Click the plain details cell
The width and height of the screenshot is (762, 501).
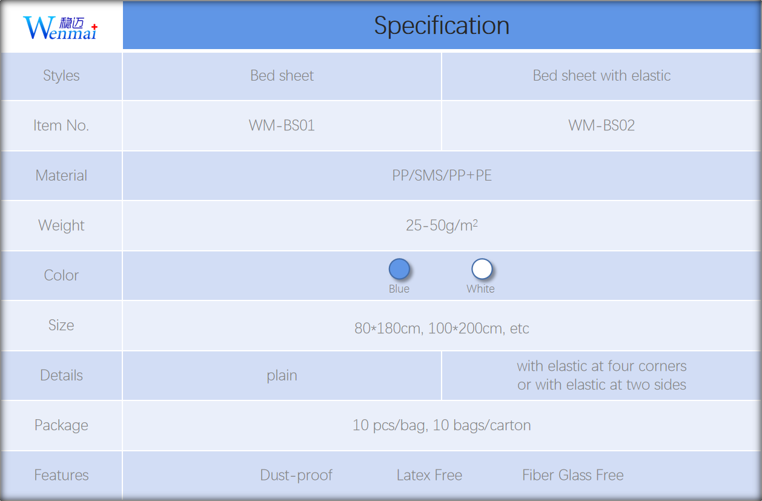click(x=282, y=376)
